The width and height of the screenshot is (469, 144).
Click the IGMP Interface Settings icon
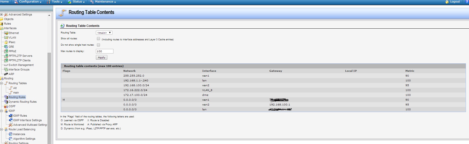[x=11, y=120]
